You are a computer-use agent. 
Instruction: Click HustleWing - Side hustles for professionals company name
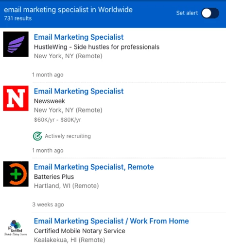point(97,47)
